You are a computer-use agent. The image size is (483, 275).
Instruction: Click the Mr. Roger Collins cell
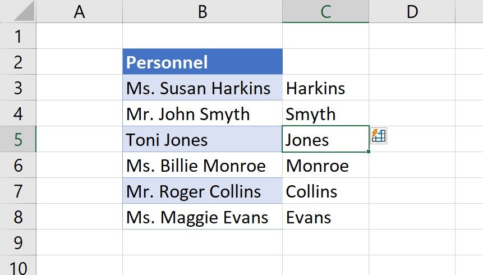203,190
